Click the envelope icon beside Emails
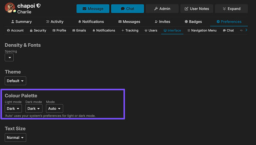The image size is (256, 145). tap(74, 30)
